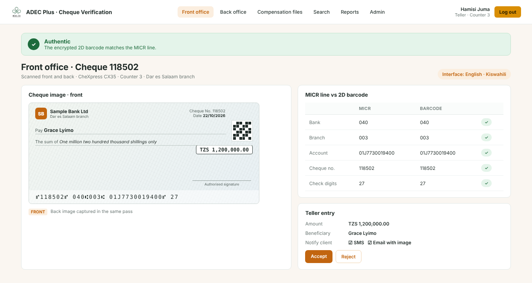Click the FRONT image badge

coord(38,212)
